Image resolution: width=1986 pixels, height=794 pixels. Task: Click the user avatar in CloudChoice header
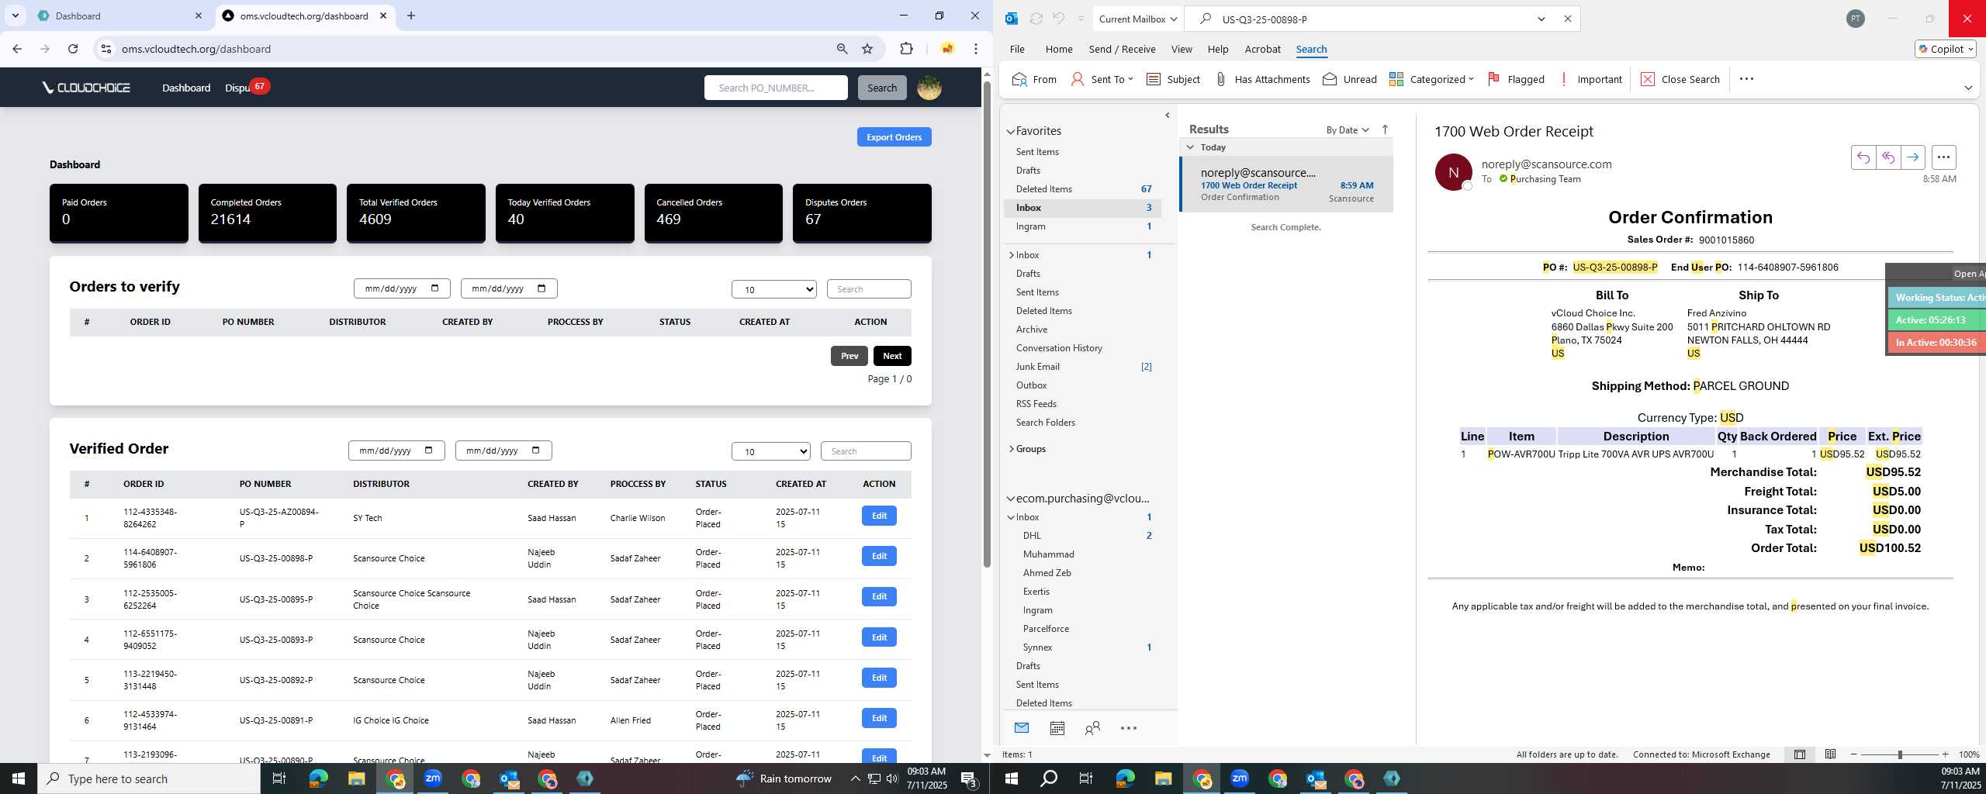(929, 88)
